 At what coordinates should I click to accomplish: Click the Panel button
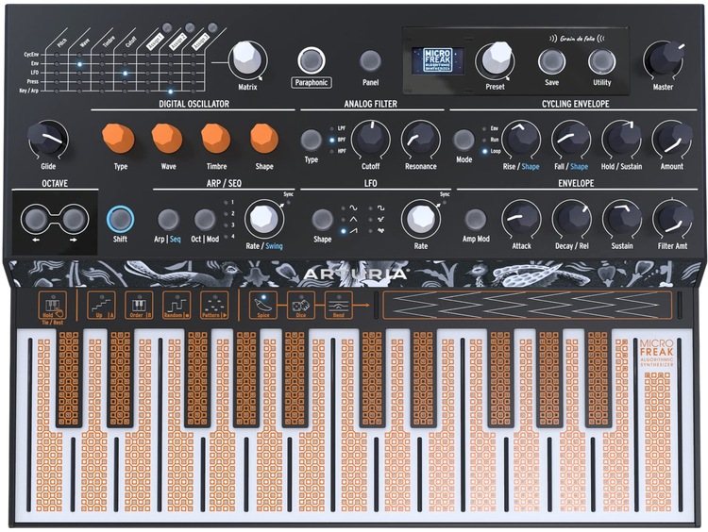point(370,60)
